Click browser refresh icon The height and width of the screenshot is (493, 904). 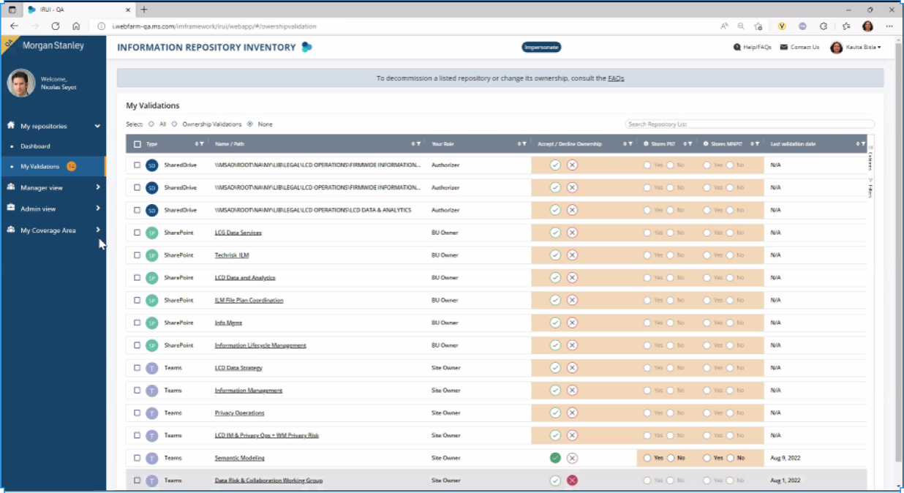coord(56,26)
